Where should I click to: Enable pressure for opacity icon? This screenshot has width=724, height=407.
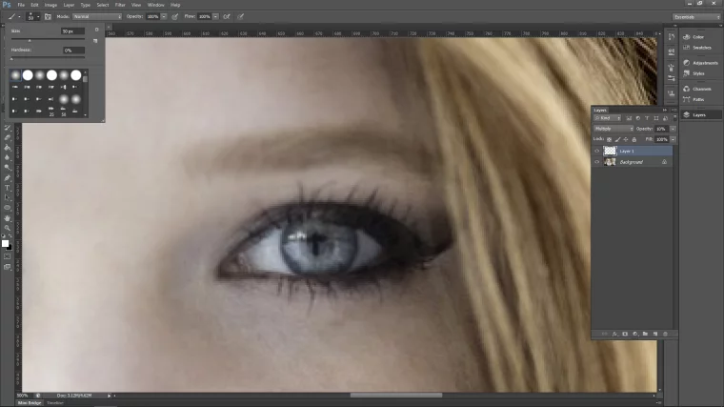(x=175, y=16)
